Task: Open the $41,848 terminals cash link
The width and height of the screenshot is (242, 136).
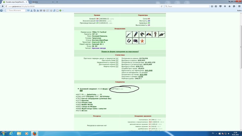Action: [x=149, y=70]
